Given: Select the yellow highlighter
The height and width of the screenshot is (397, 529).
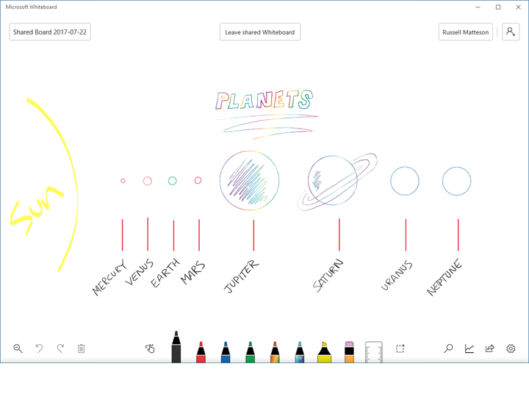Looking at the screenshot, I should [324, 351].
